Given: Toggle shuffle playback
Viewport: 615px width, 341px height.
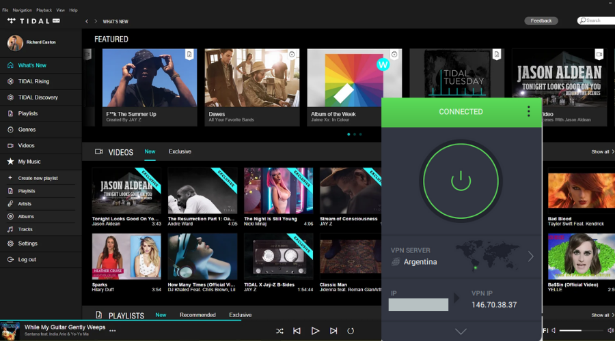Looking at the screenshot, I should coord(279,331).
